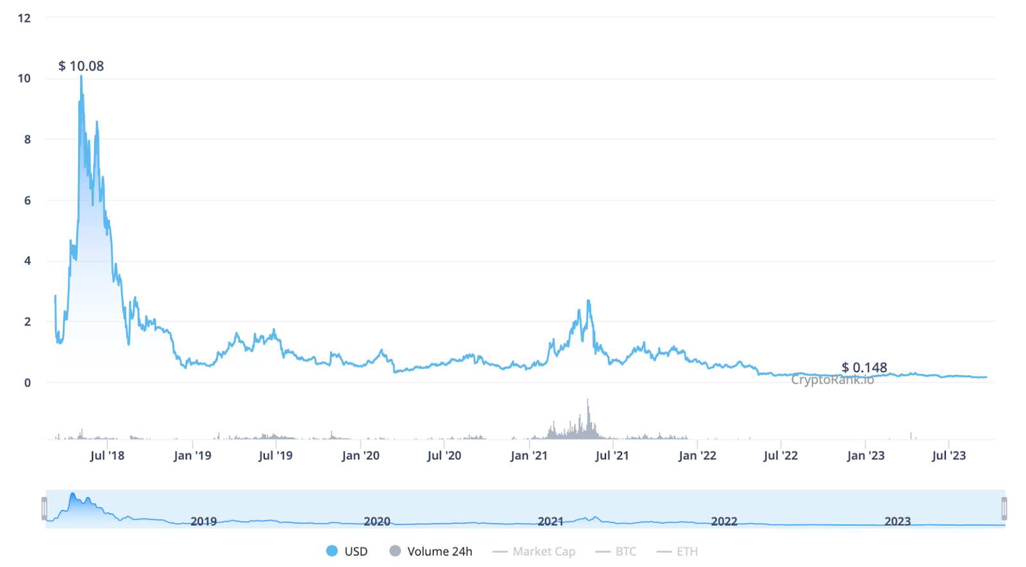This screenshot has height=567, width=1026.
Task: Click the Jul '19 axis label
Action: pos(276,456)
